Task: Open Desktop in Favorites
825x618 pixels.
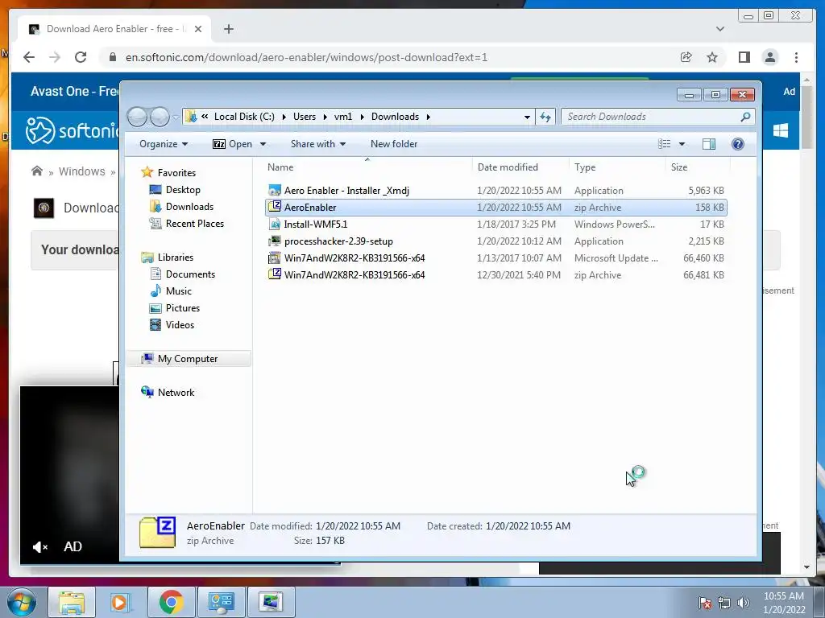Action: (x=183, y=190)
